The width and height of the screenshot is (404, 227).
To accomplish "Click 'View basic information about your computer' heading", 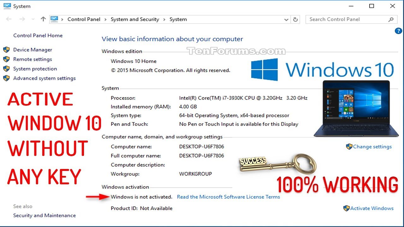I will tap(172, 39).
